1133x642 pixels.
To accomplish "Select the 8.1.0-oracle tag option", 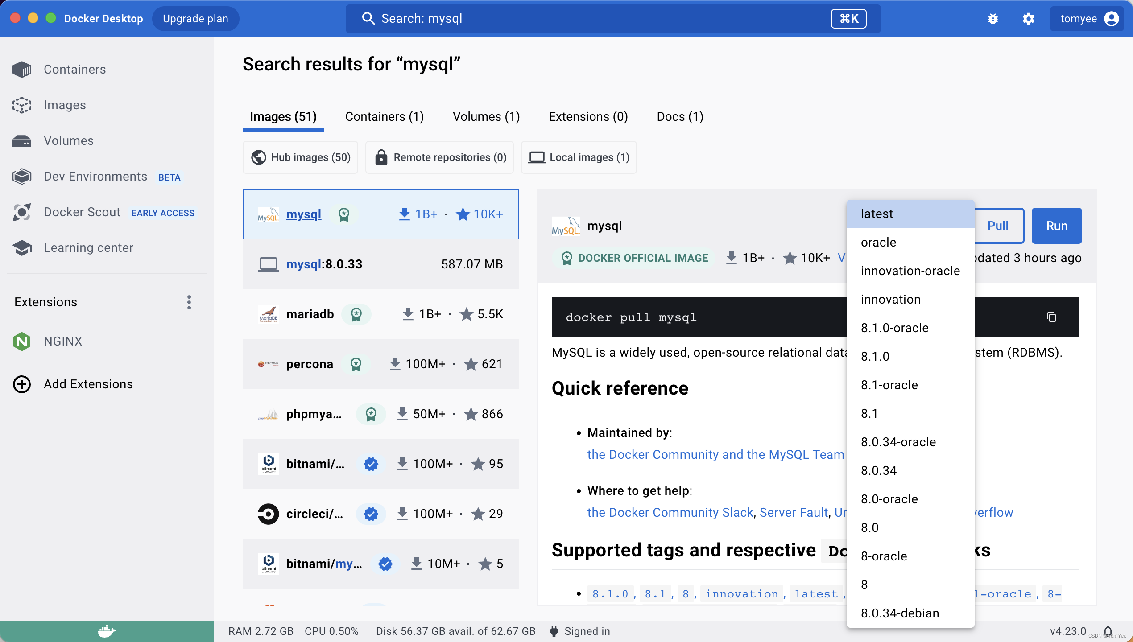I will [x=910, y=328].
